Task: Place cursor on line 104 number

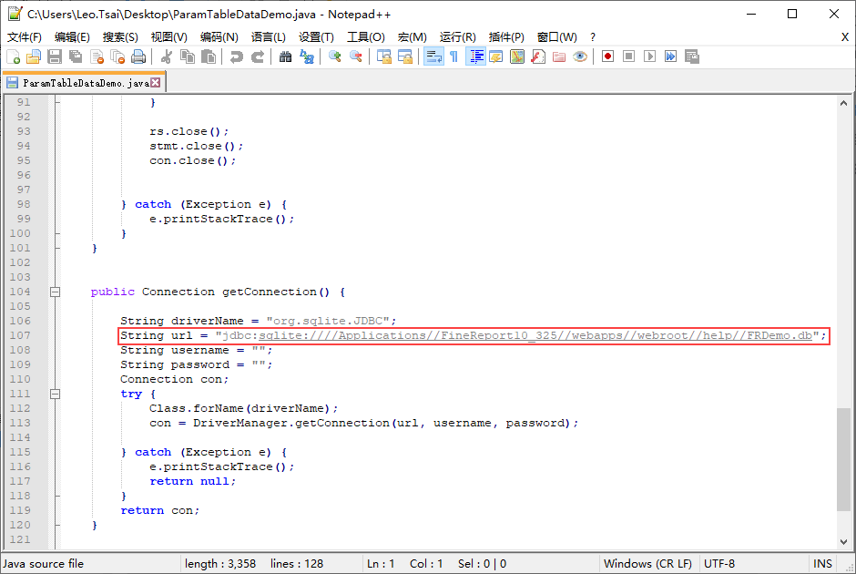Action: (20, 292)
